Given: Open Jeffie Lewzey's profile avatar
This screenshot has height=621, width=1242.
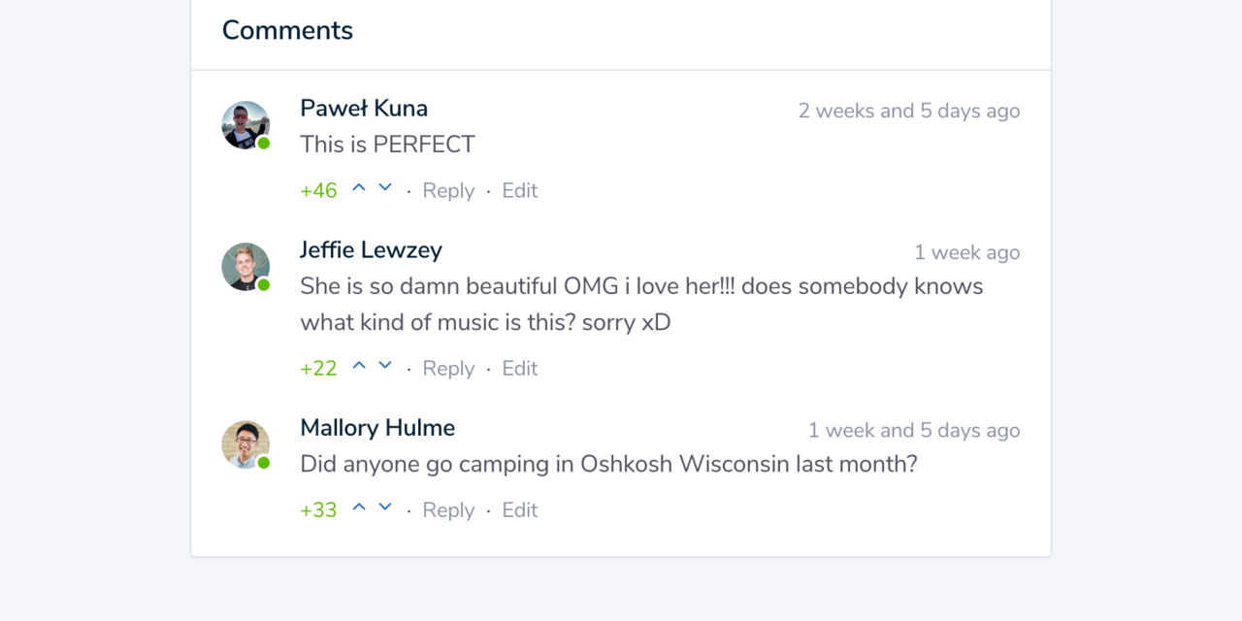Looking at the screenshot, I should click(245, 267).
